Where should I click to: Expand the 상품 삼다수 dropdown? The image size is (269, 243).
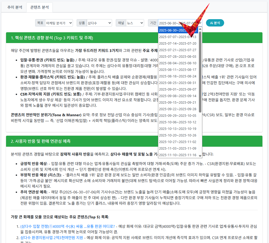coord(99,23)
